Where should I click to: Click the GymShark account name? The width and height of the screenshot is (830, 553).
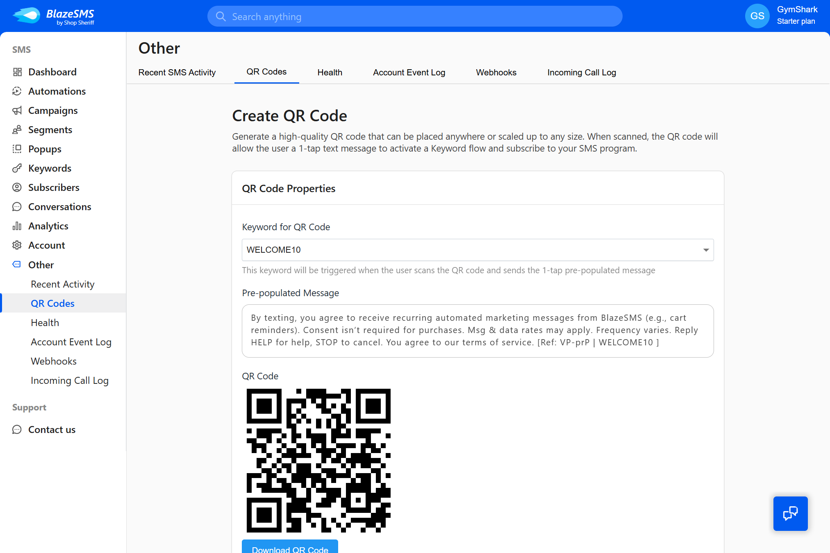pos(797,9)
